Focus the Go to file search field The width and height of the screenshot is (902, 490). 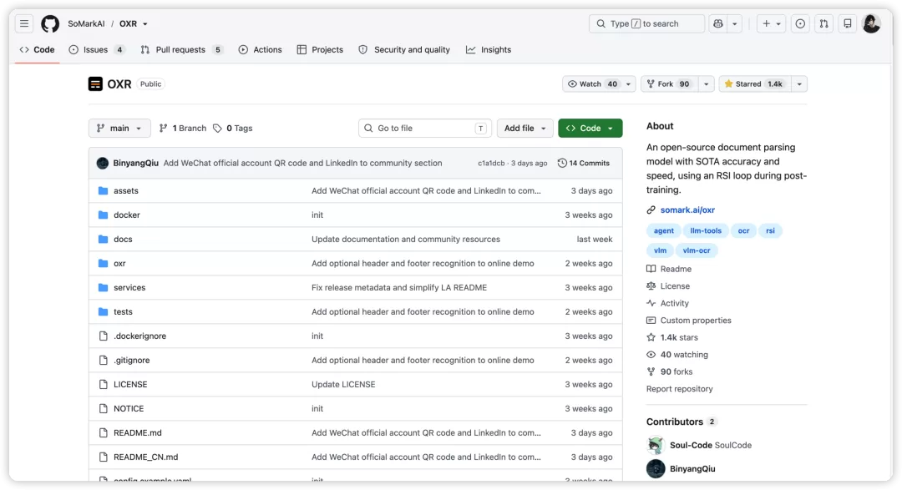425,129
